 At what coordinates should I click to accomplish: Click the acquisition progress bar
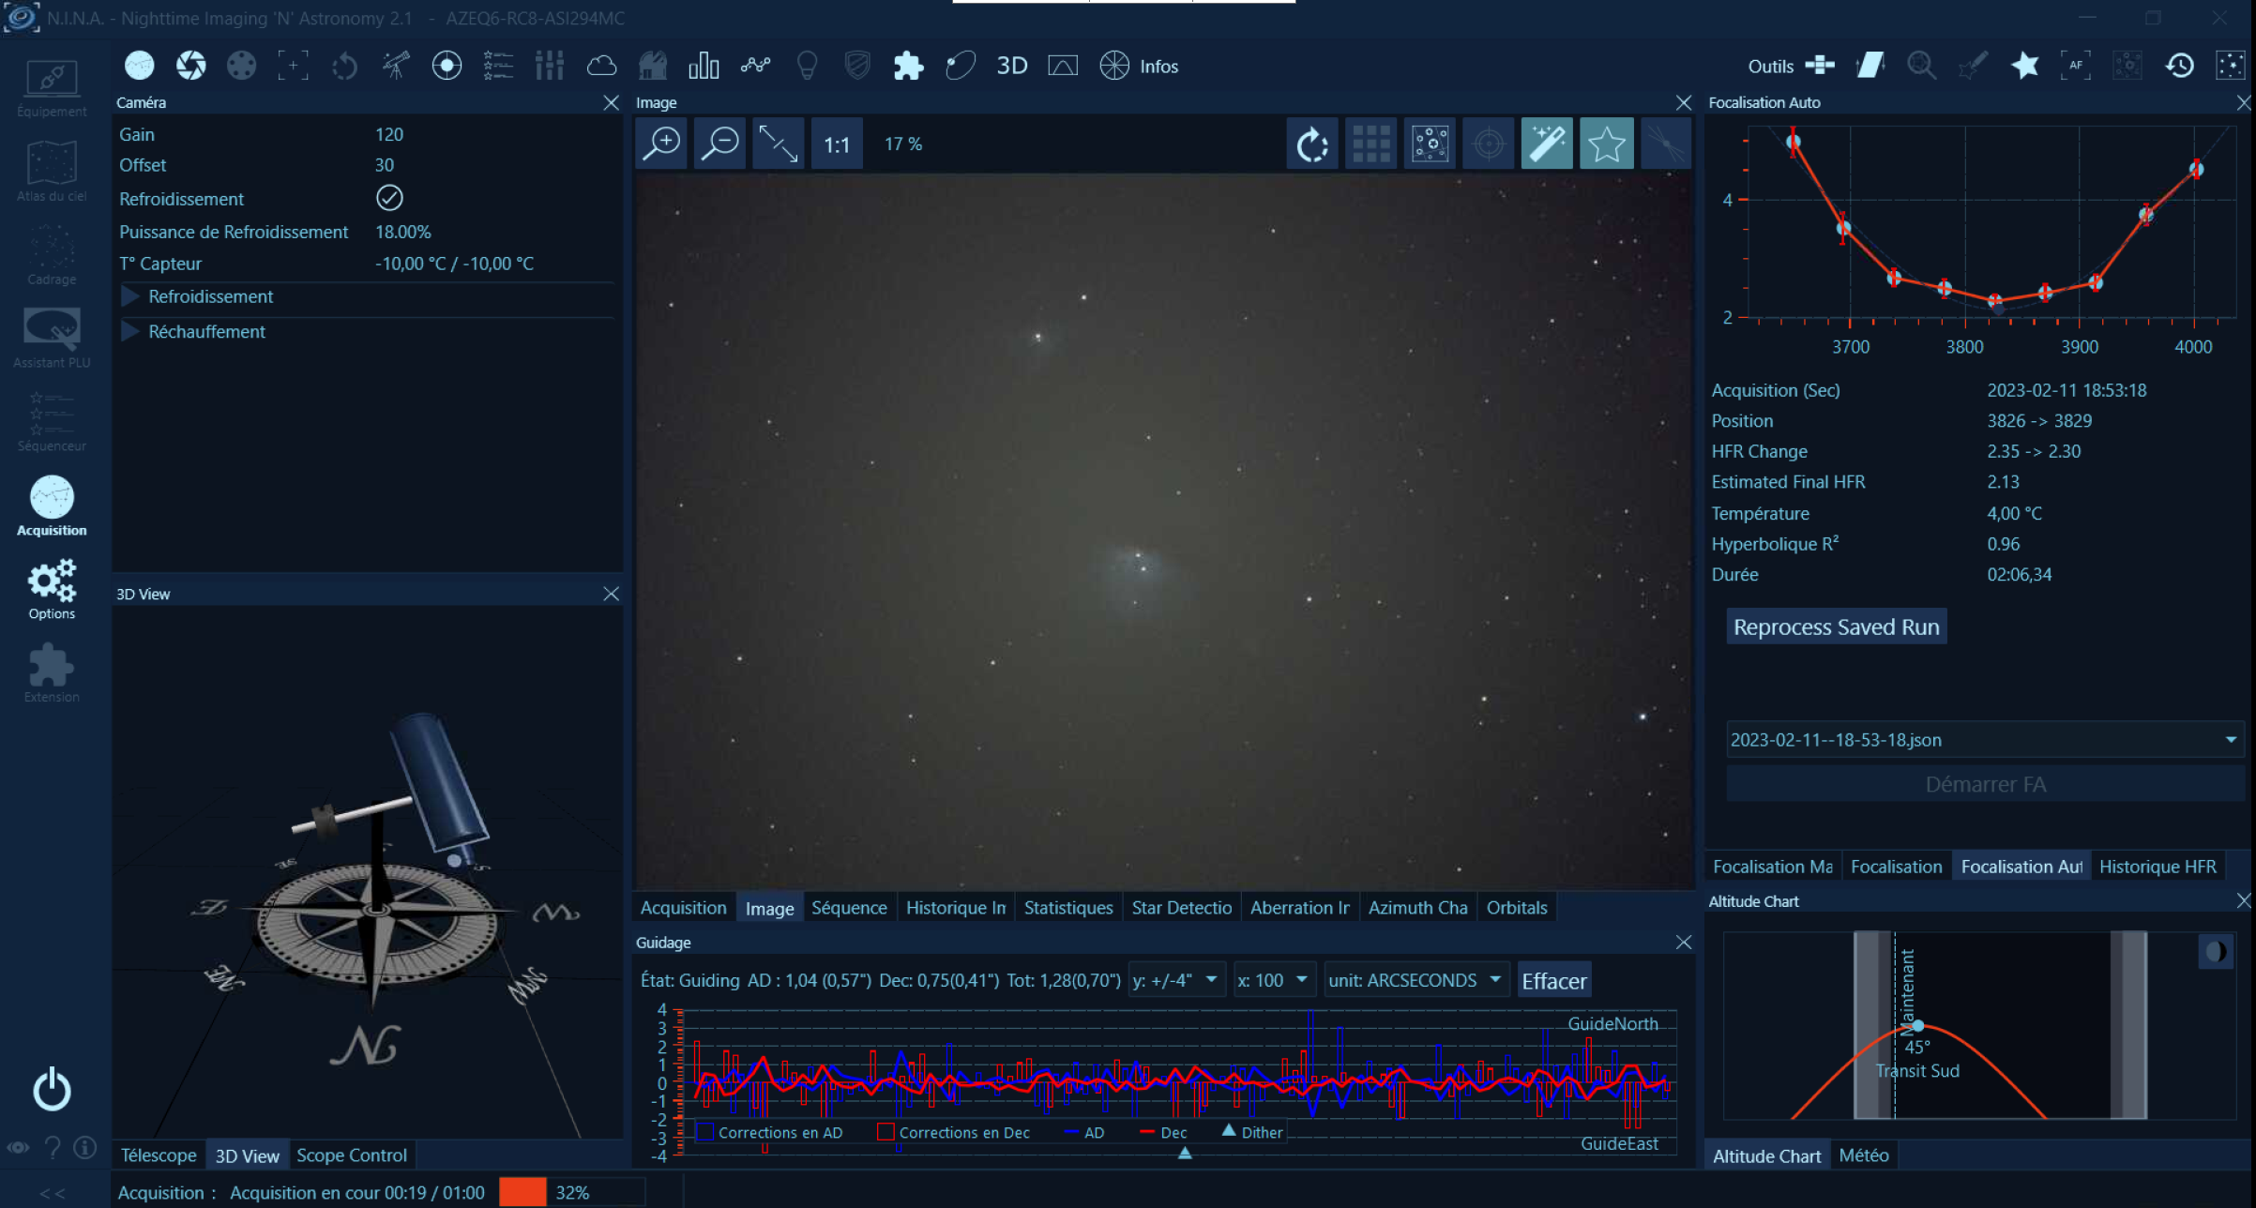571,1192
